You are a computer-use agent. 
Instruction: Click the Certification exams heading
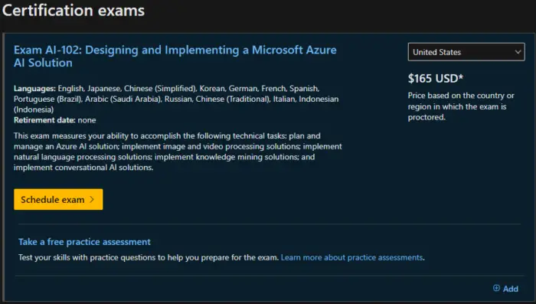[74, 11]
